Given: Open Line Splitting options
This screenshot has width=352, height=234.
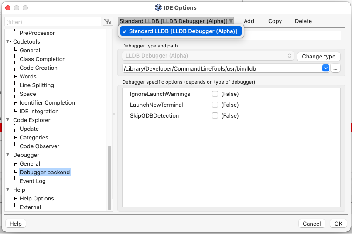Looking at the screenshot, I should tap(37, 85).
